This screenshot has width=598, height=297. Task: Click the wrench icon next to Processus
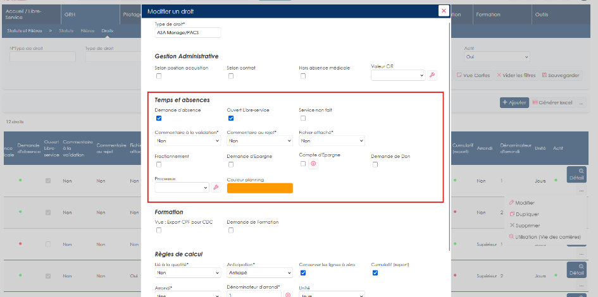coord(216,187)
